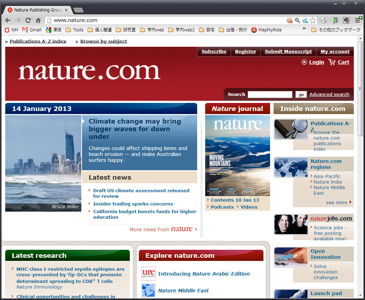The width and height of the screenshot is (365, 300).
Task: Open the 学内web bookmark folder
Action: tap(152, 30)
